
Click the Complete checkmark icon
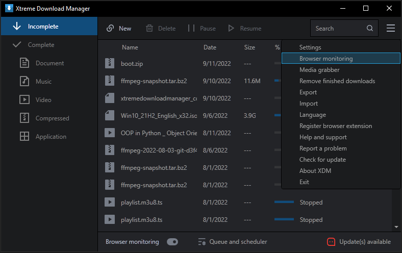(17, 44)
